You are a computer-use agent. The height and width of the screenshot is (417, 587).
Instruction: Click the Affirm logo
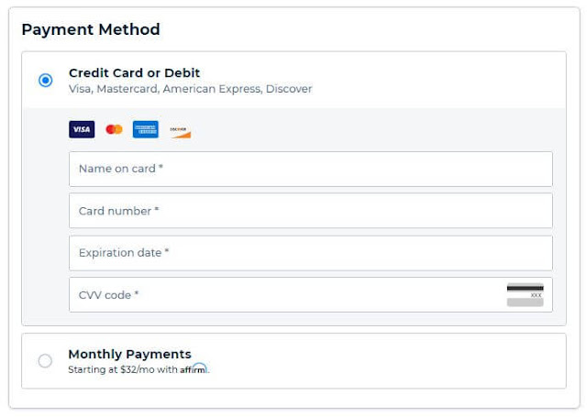click(194, 369)
